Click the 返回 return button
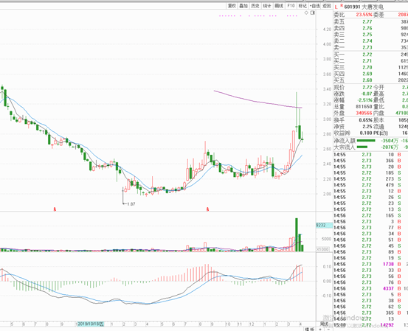The width and height of the screenshot is (408, 331). point(327,6)
